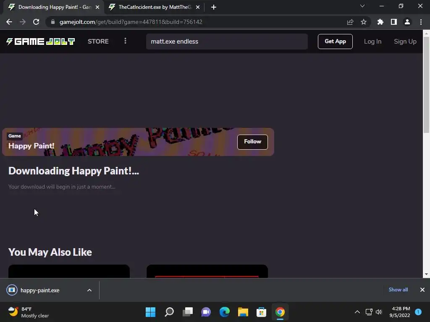
Task: Show hidden system tray icons
Action: point(357,312)
